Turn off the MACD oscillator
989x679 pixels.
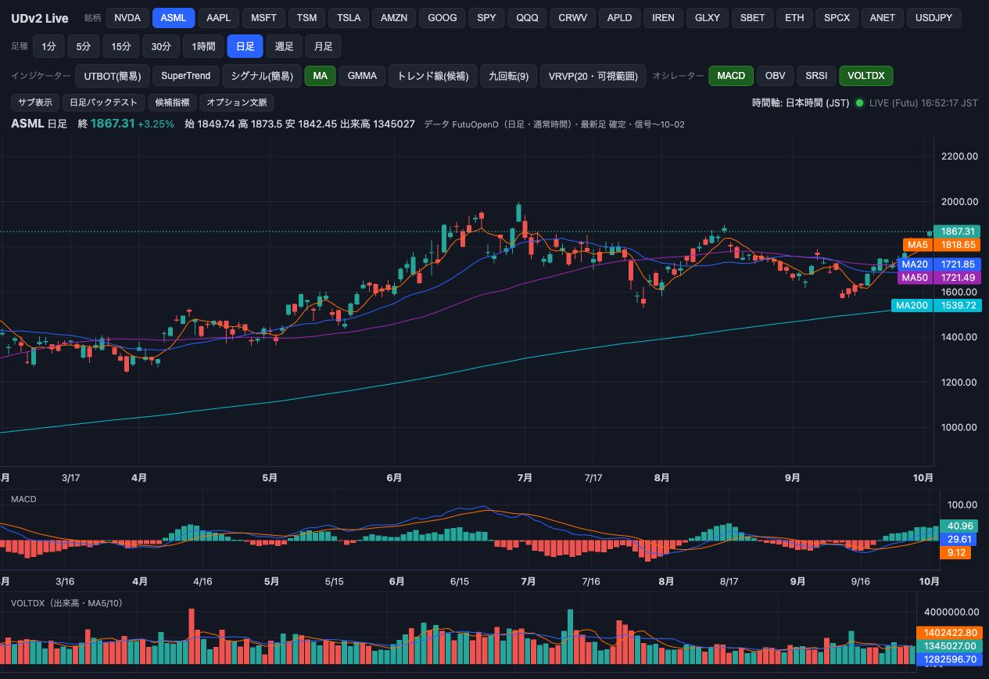[731, 76]
